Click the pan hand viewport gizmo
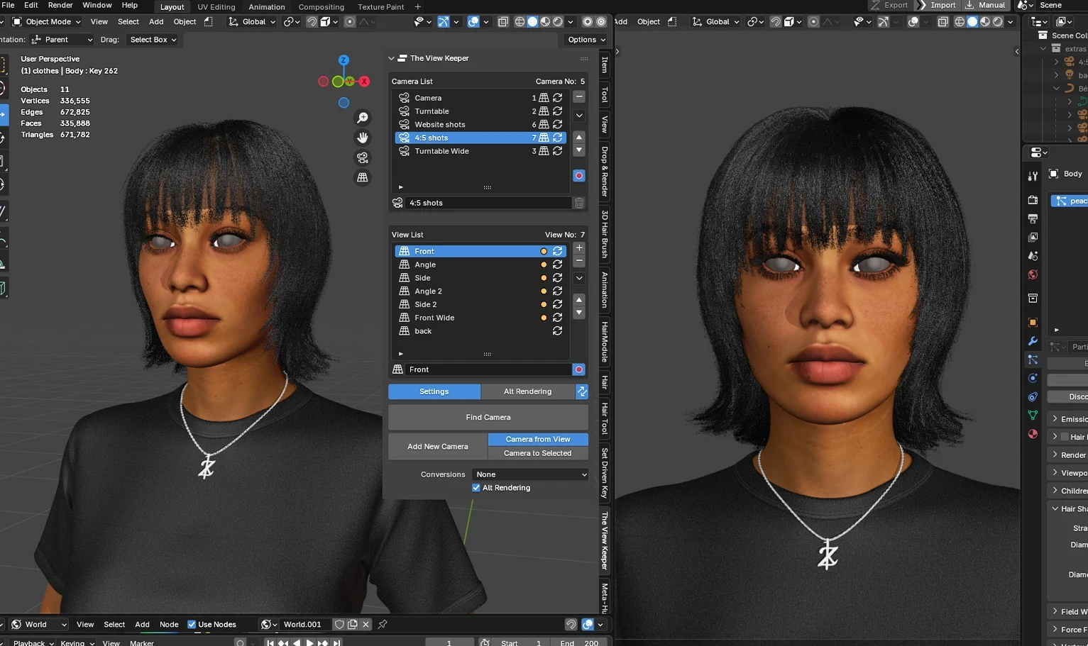This screenshot has height=646, width=1088. point(363,138)
